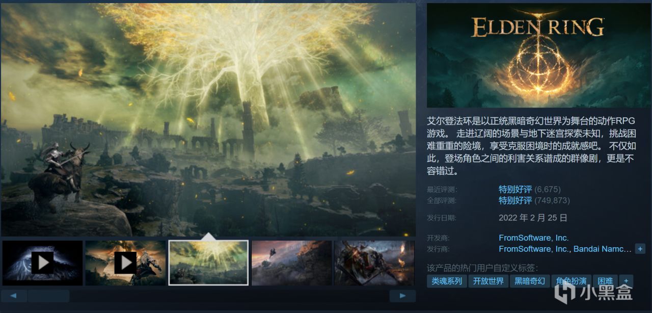Open the 黑暗奇幻 tag
This screenshot has width=652, height=313.
pyautogui.click(x=530, y=281)
